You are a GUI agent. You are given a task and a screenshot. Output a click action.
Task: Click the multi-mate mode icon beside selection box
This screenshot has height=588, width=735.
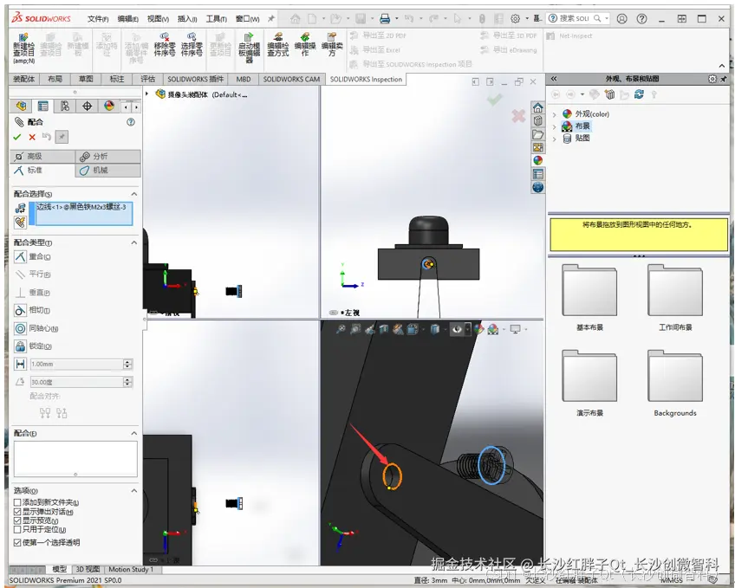20,223
